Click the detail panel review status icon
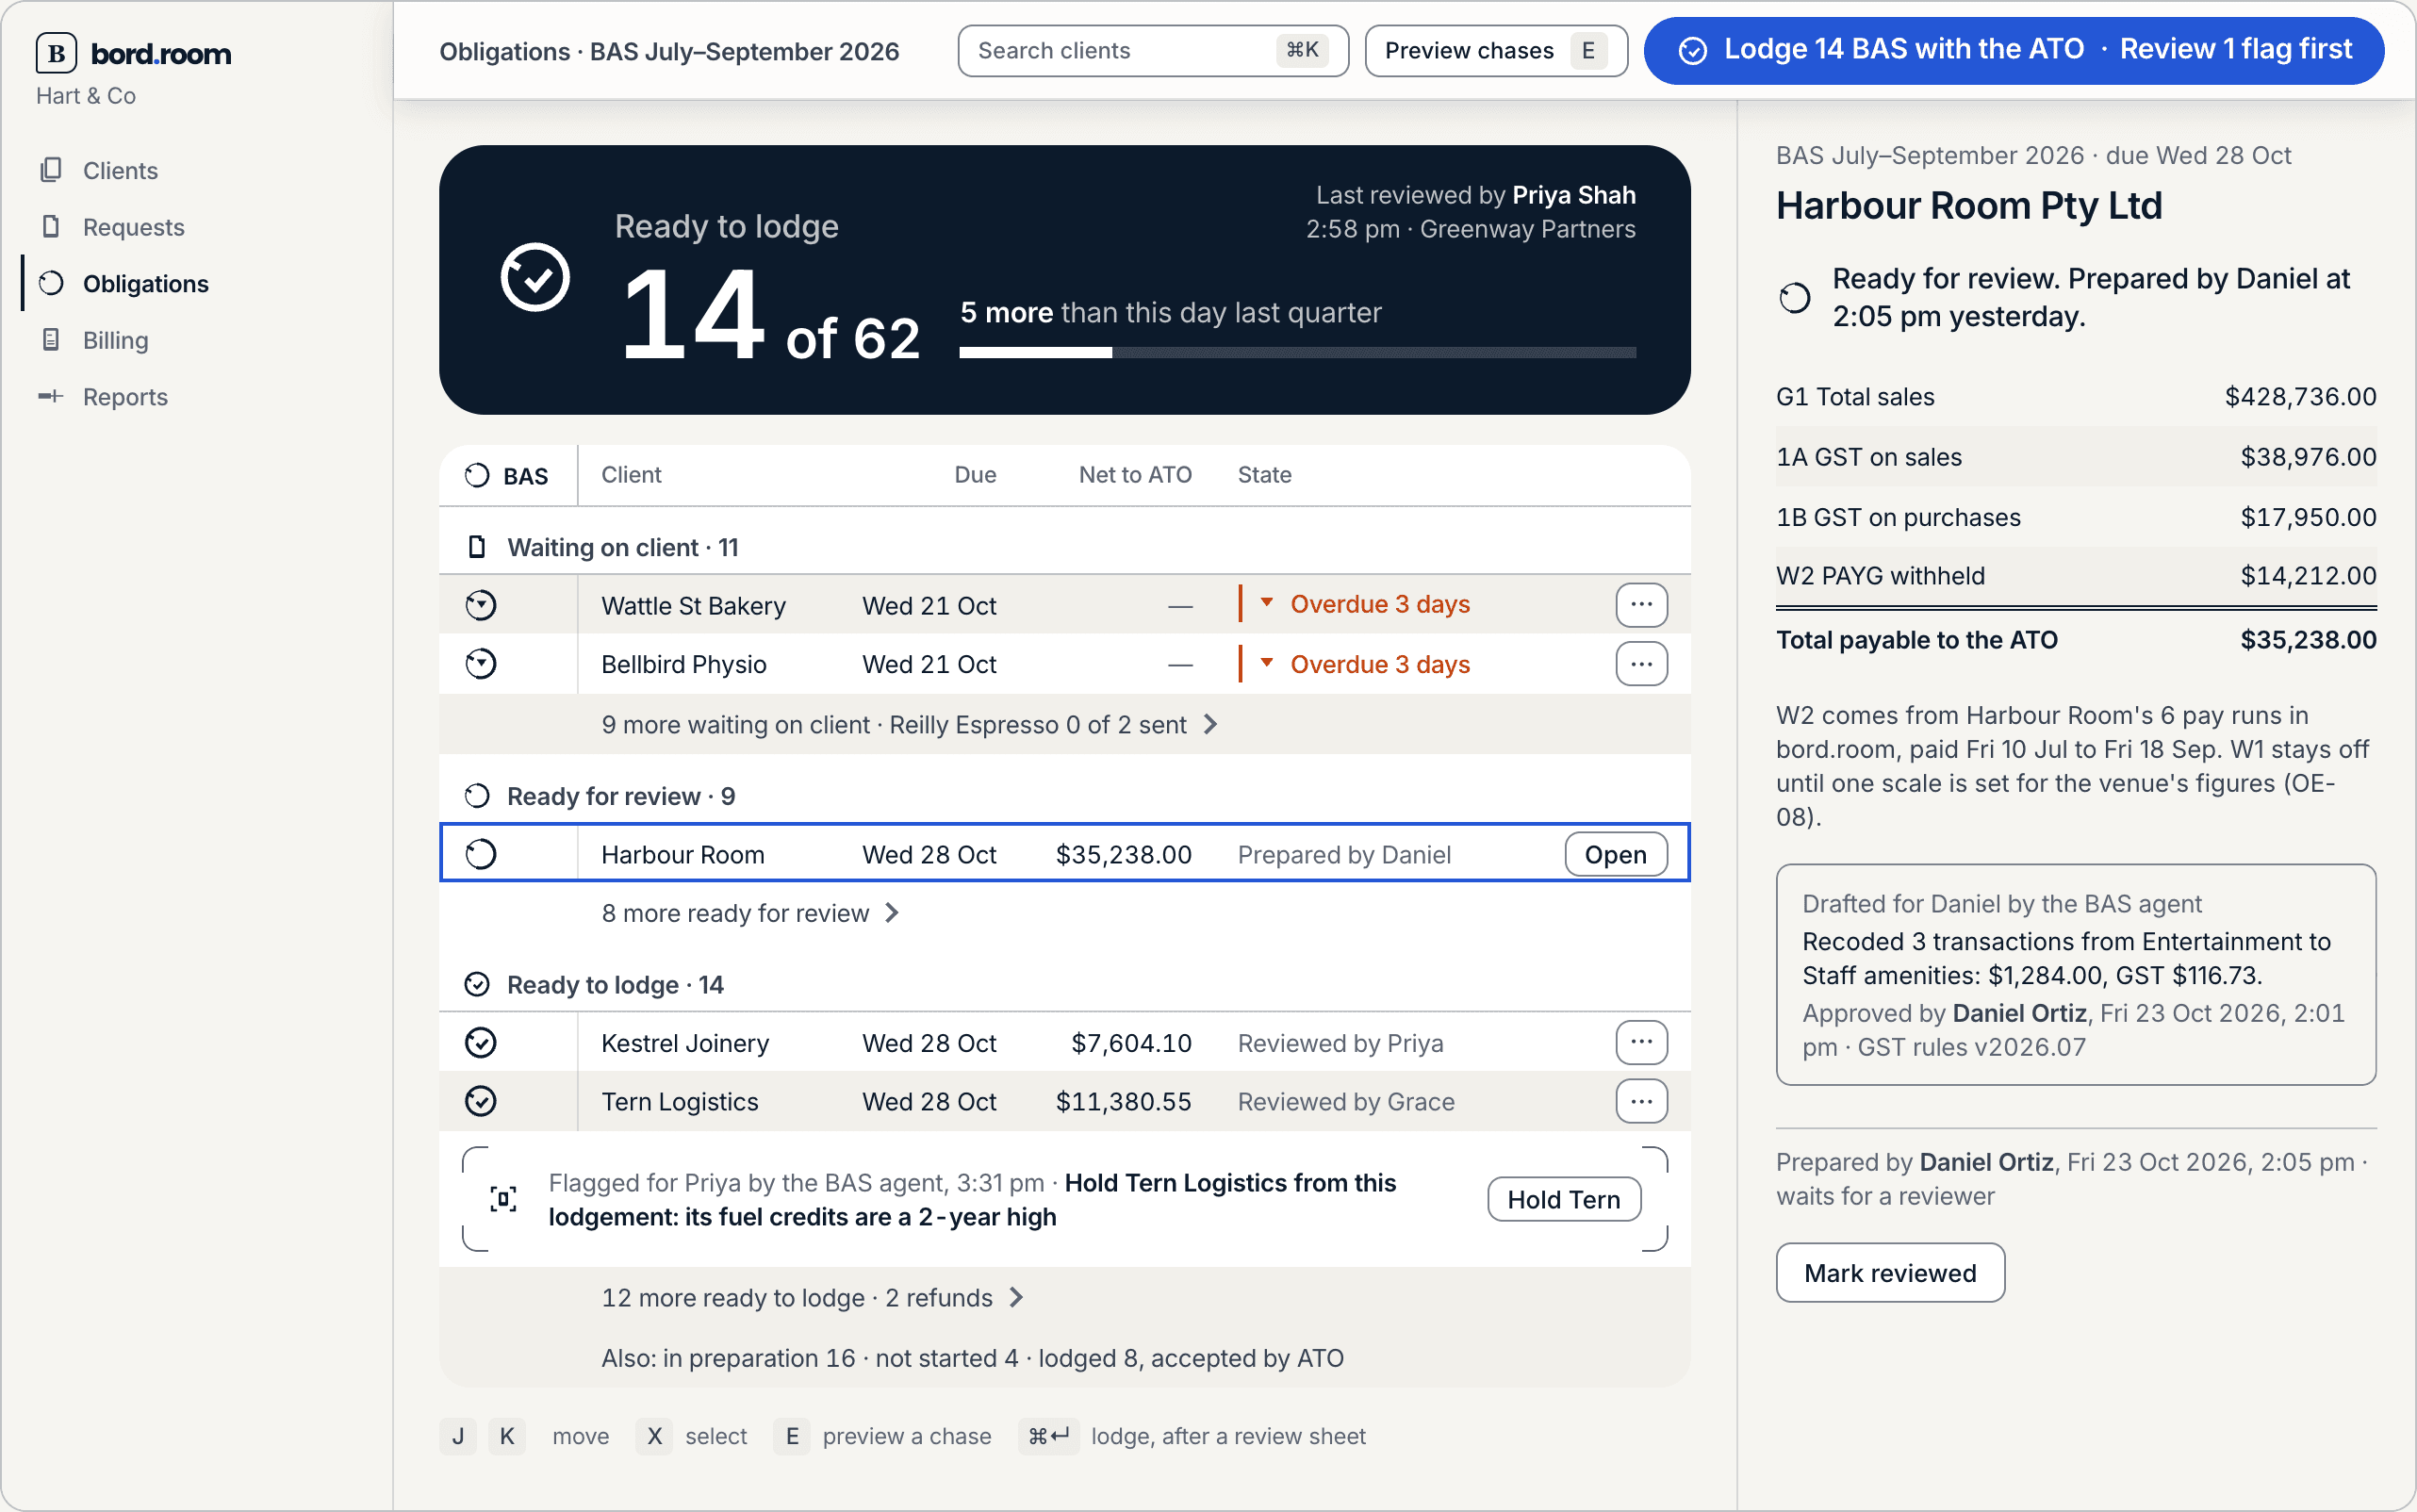Viewport: 2417px width, 1512px height. click(1795, 297)
